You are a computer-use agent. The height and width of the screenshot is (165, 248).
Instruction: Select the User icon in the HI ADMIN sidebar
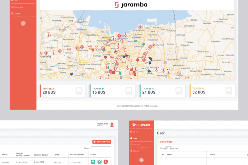tap(131, 138)
